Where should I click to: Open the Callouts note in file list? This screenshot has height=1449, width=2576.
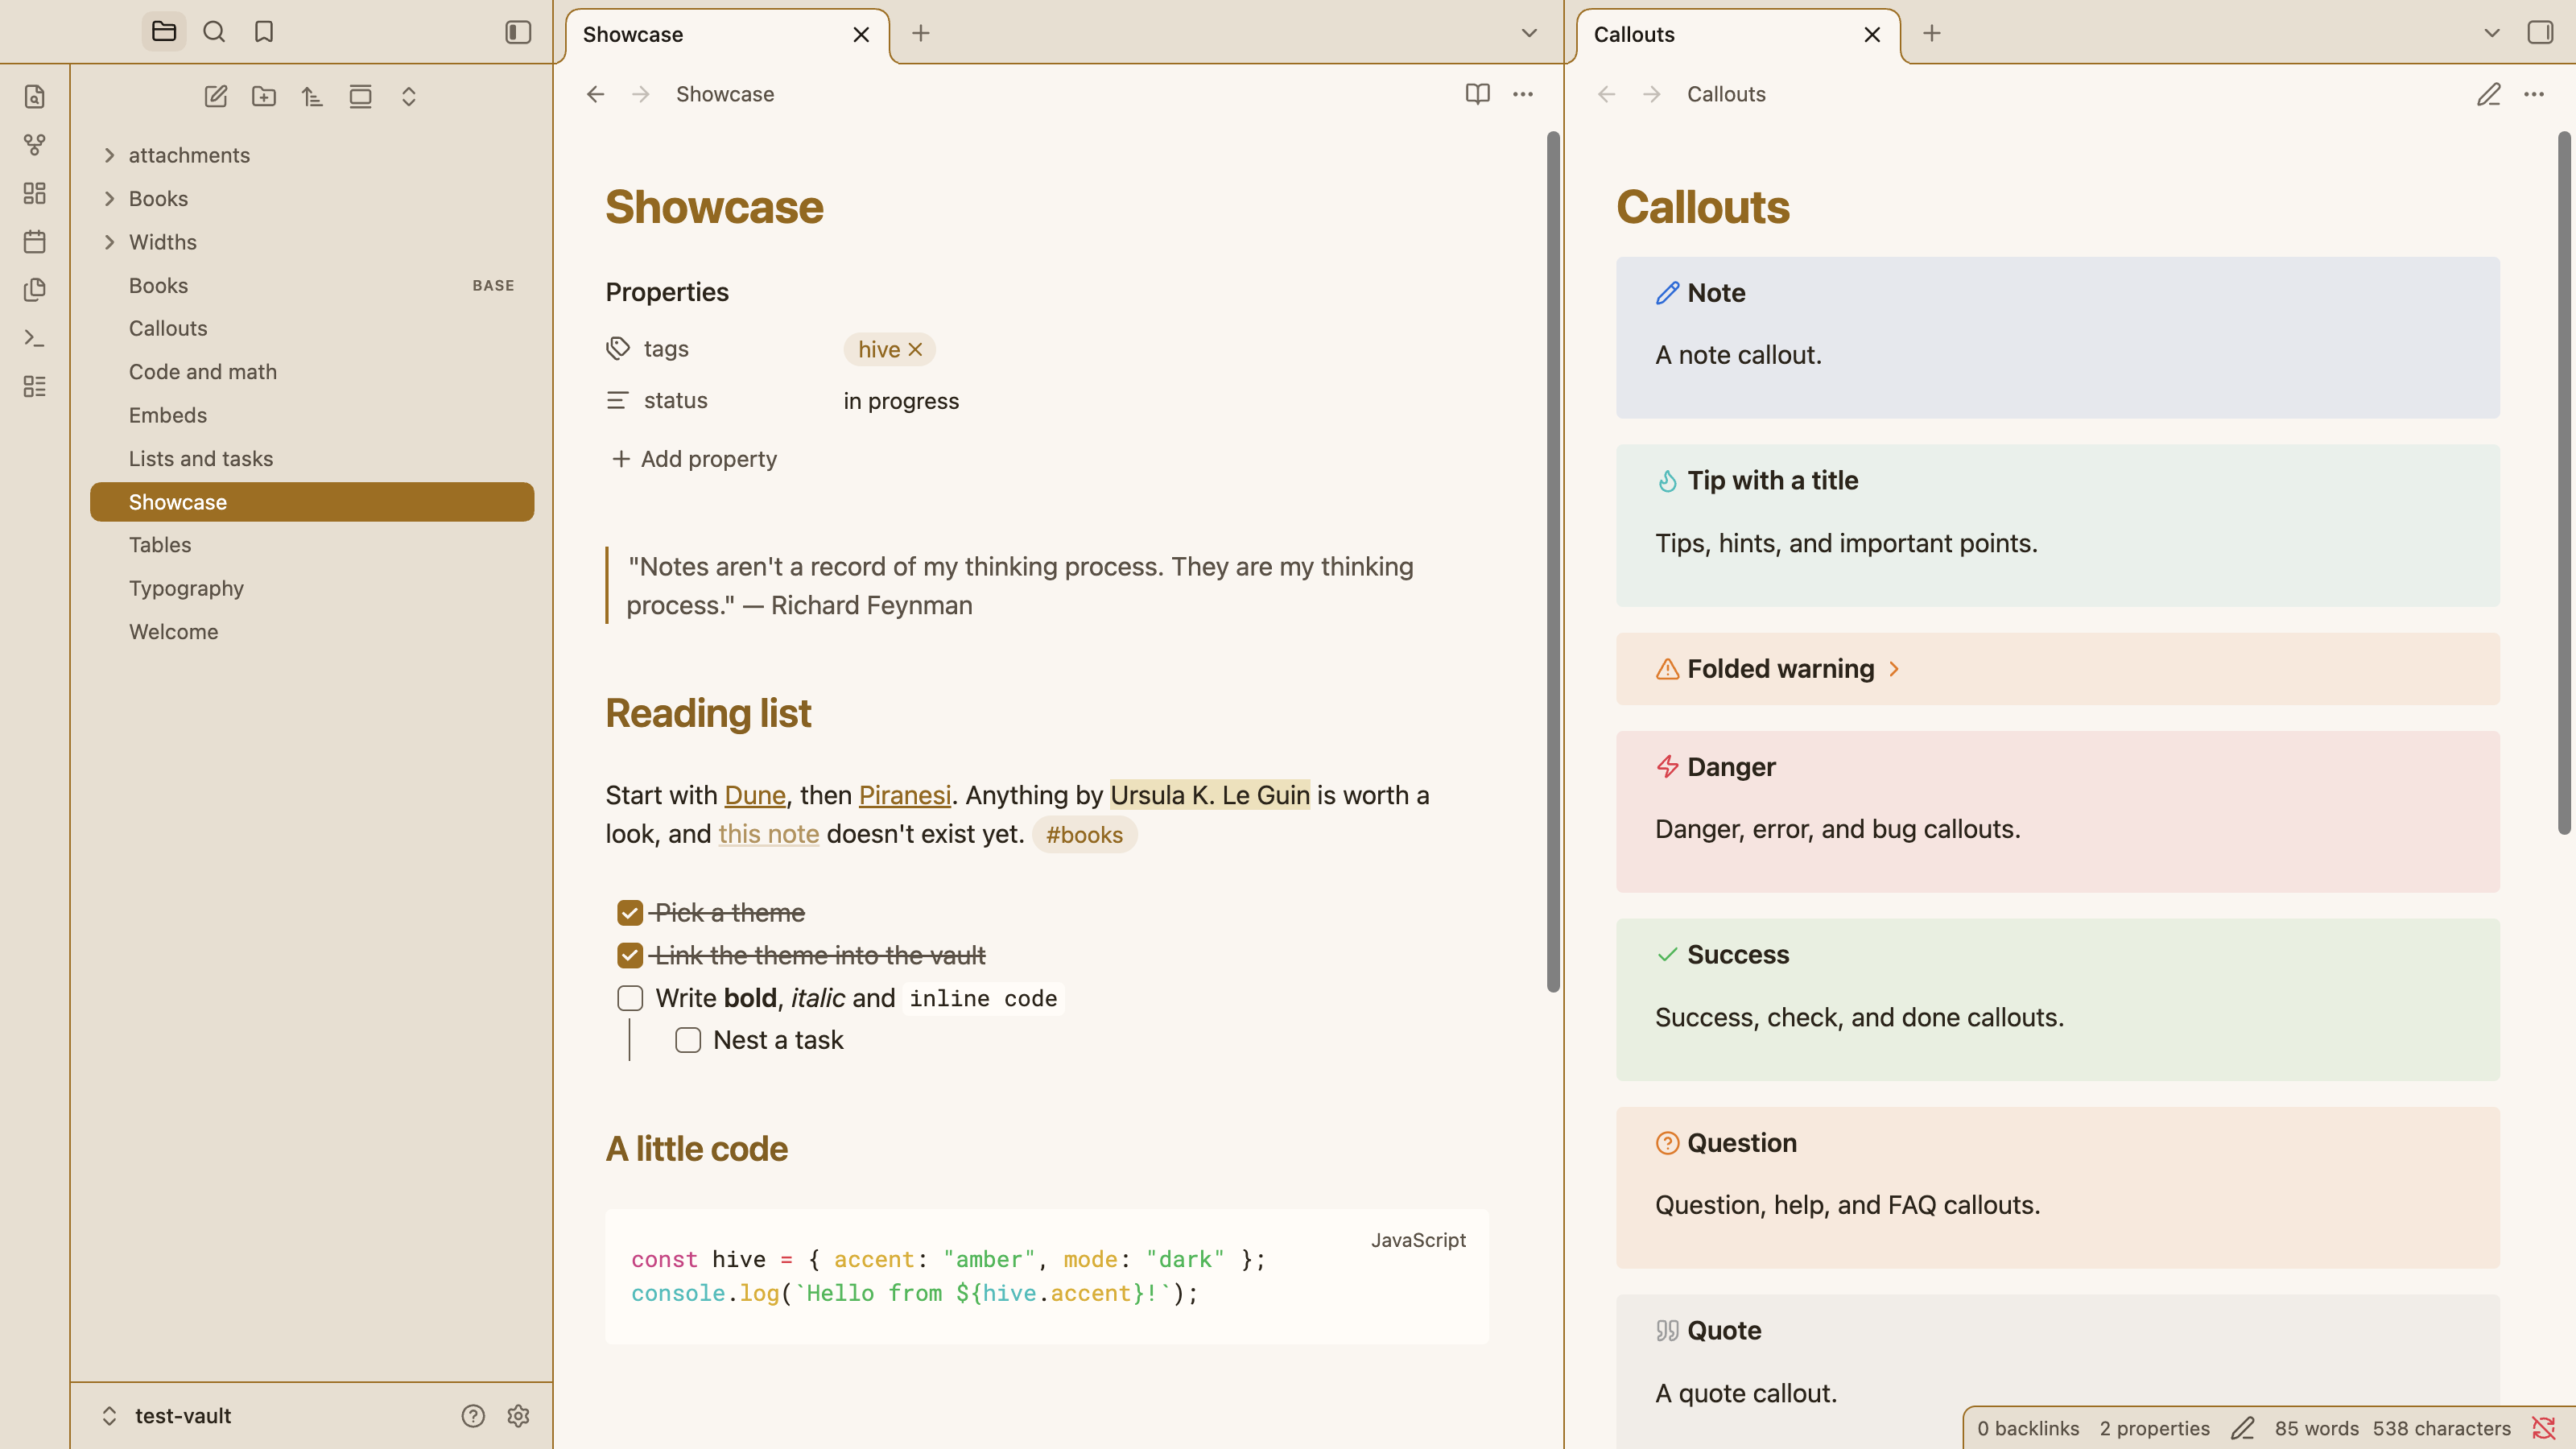click(x=312, y=328)
